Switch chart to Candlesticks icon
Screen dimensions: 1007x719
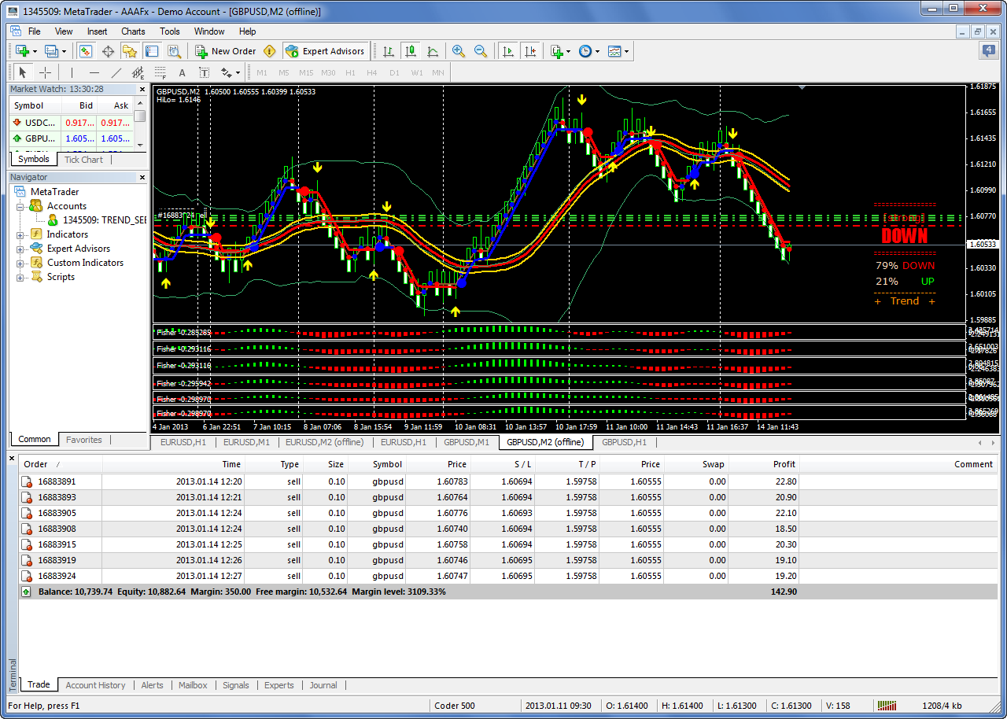tap(411, 51)
